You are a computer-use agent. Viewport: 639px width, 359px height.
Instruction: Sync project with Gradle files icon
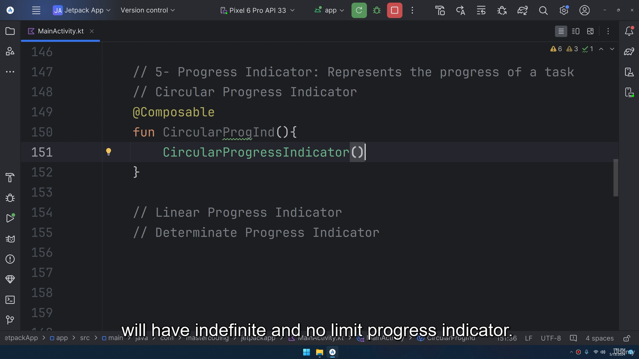point(523,10)
